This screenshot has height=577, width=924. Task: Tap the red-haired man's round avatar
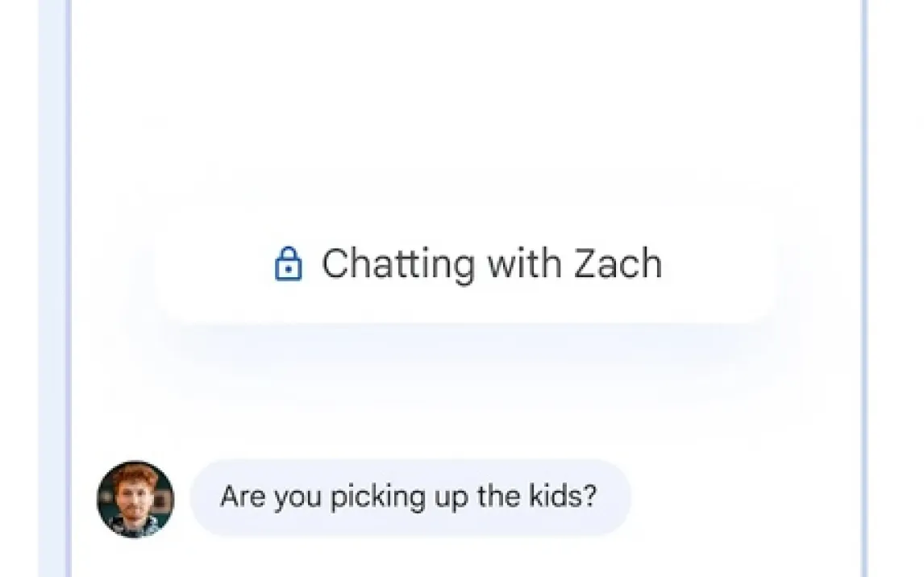point(135,500)
